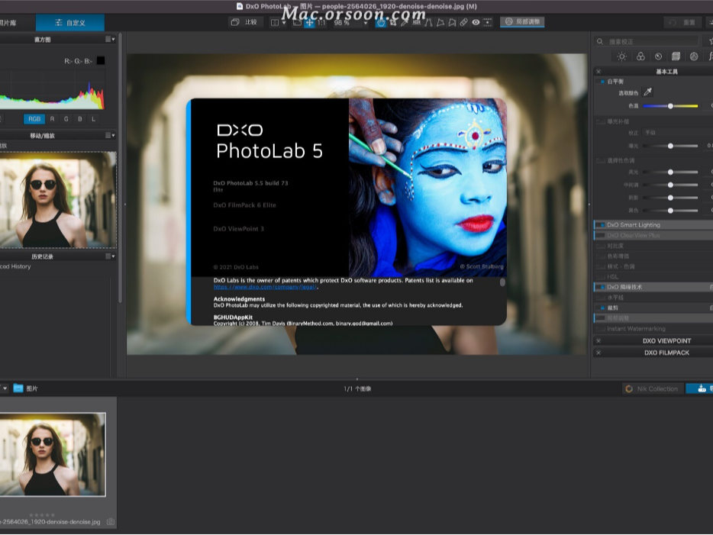Open the Nik Collection launcher
The height and width of the screenshot is (535, 713).
(x=651, y=388)
